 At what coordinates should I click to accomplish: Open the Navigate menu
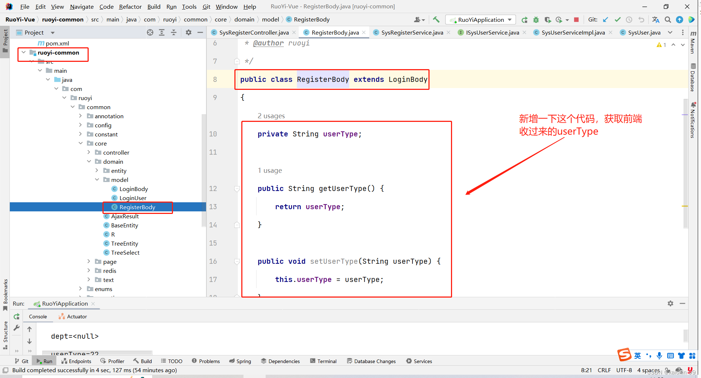coord(82,7)
